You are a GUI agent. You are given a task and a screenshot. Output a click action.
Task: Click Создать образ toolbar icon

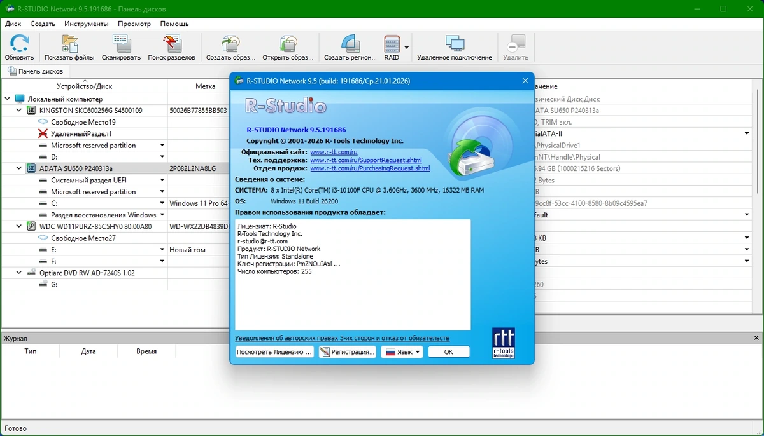pos(230,44)
